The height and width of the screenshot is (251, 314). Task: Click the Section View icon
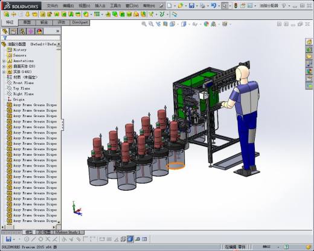(x=165, y=24)
